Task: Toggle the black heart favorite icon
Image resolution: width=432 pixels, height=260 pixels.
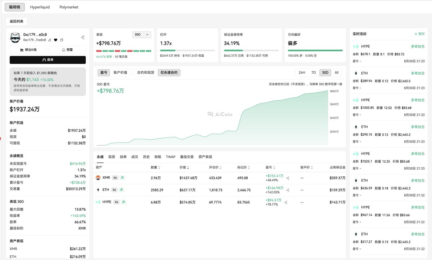Action: click(55, 40)
